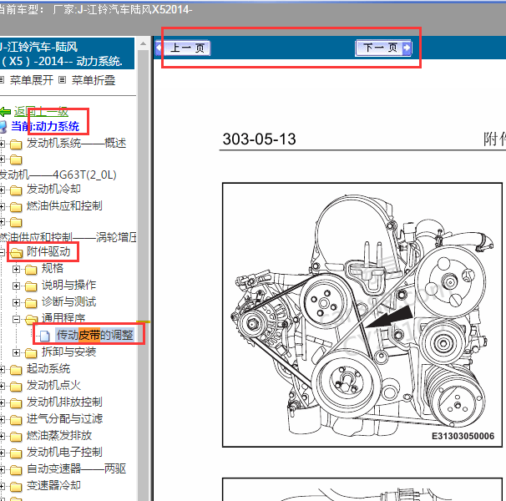Viewport: 506px width, 501px height.
Task: Click folder icon of 发动机排放控制
Action: pyautogui.click(x=16, y=403)
